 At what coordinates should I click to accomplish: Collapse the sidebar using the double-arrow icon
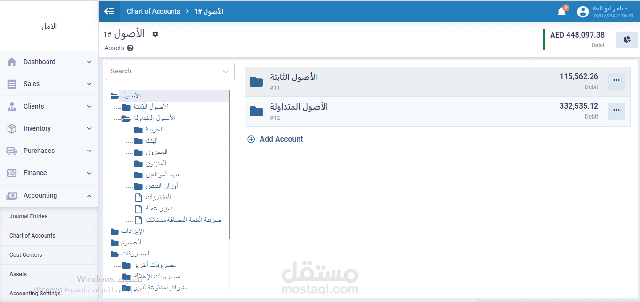110,11
